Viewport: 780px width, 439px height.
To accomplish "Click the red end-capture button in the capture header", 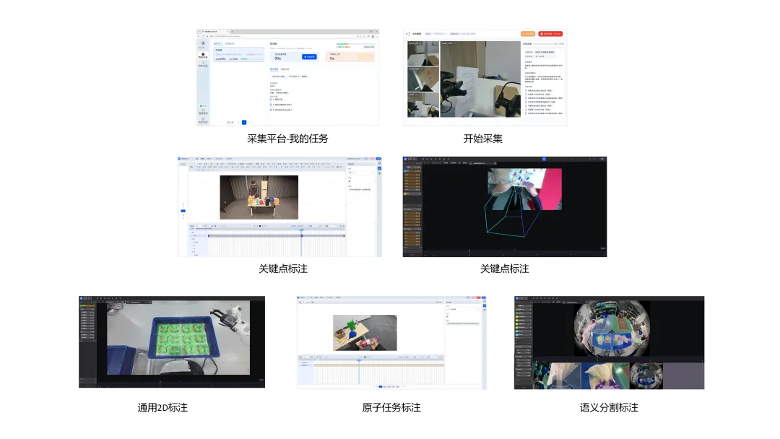I will click(550, 34).
